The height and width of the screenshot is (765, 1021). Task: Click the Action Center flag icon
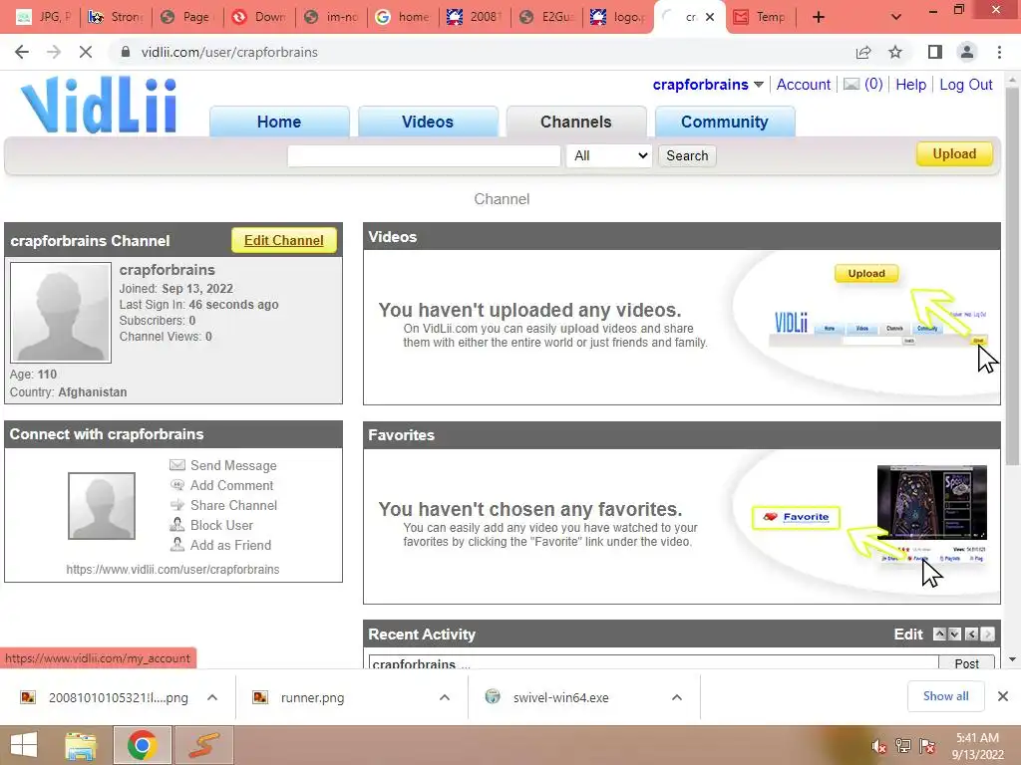pyautogui.click(x=927, y=746)
